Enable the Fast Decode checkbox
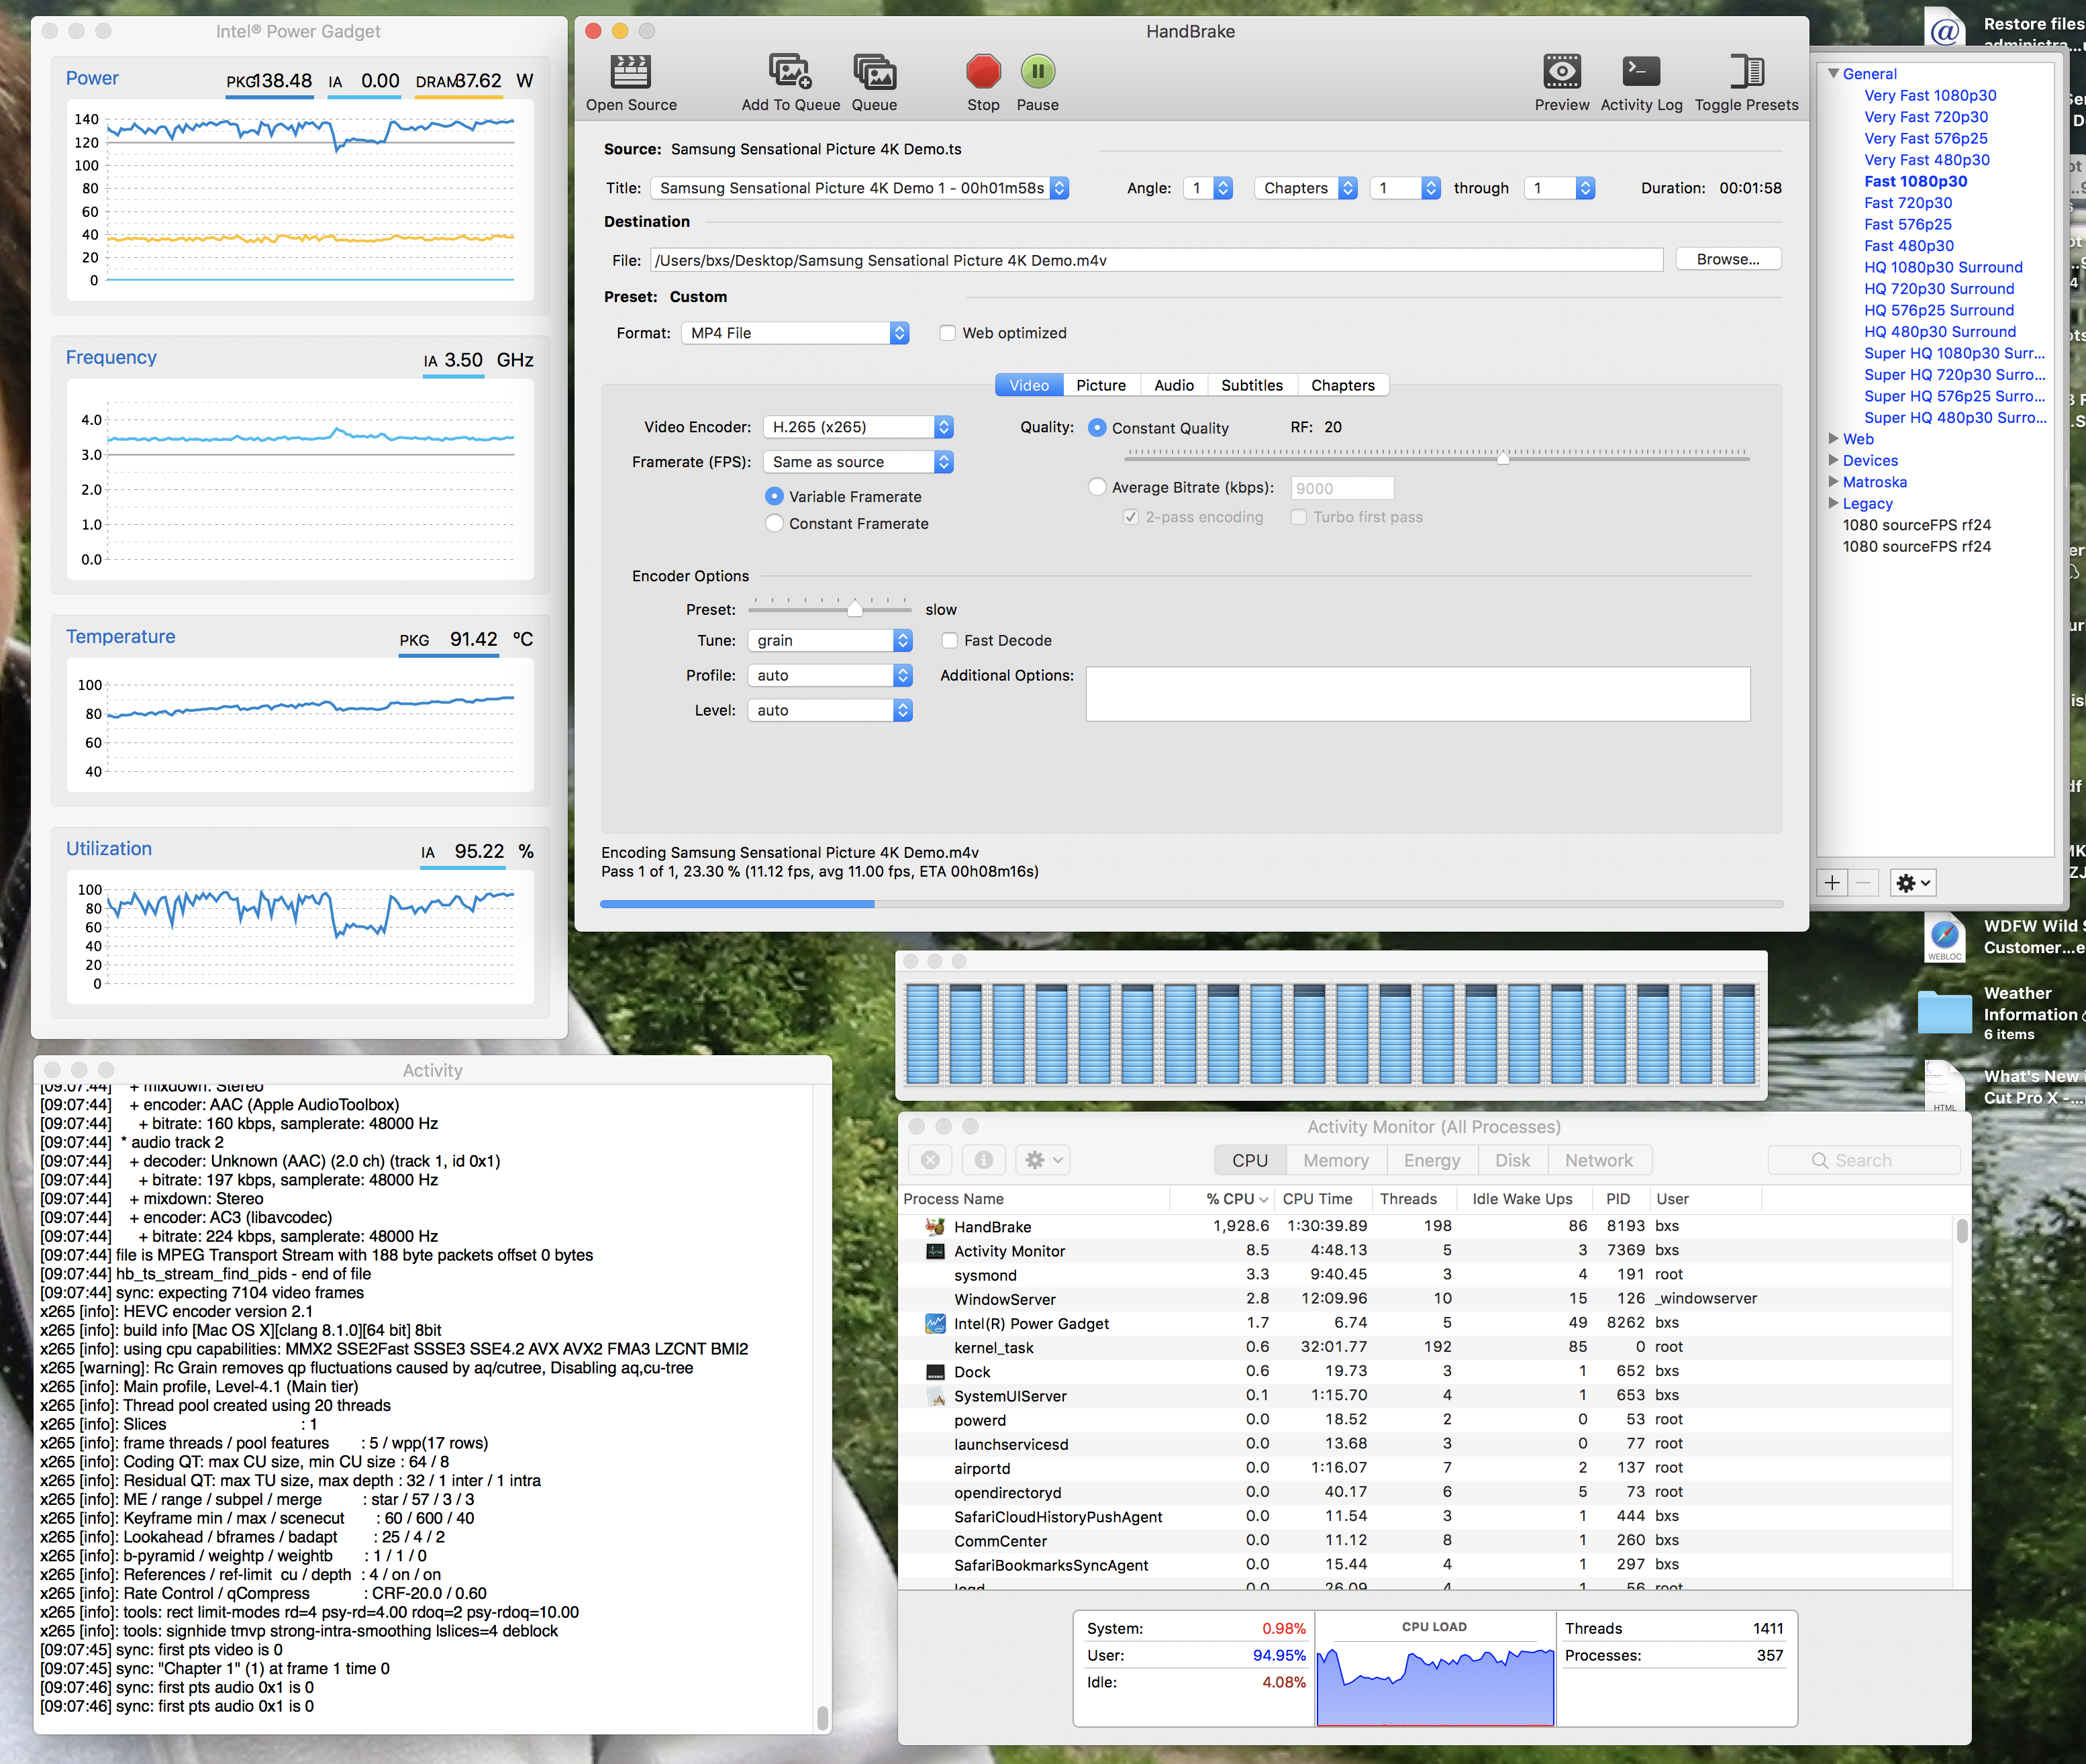The width and height of the screenshot is (2086, 1764). pyautogui.click(x=949, y=640)
